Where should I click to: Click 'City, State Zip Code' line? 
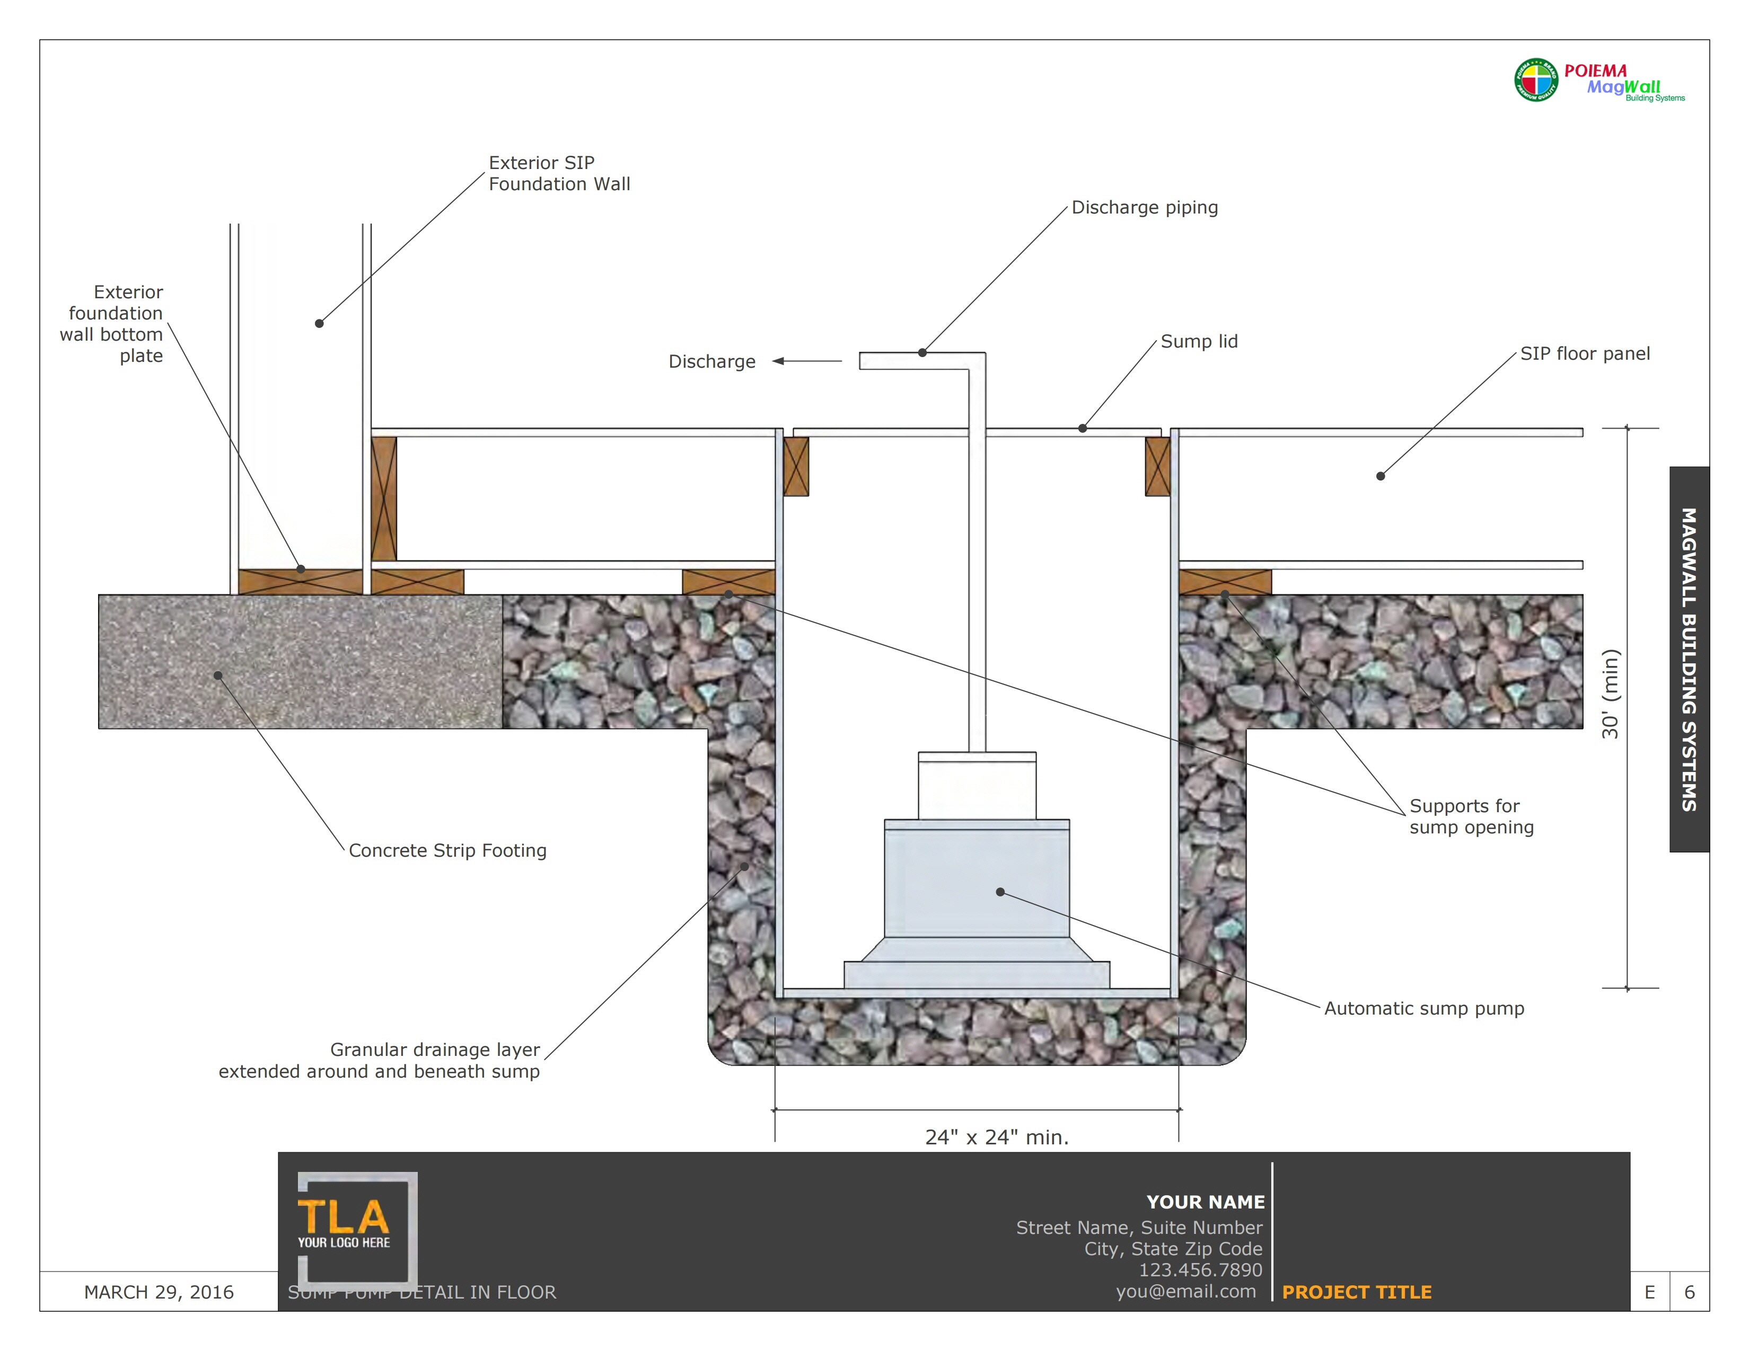click(1173, 1249)
